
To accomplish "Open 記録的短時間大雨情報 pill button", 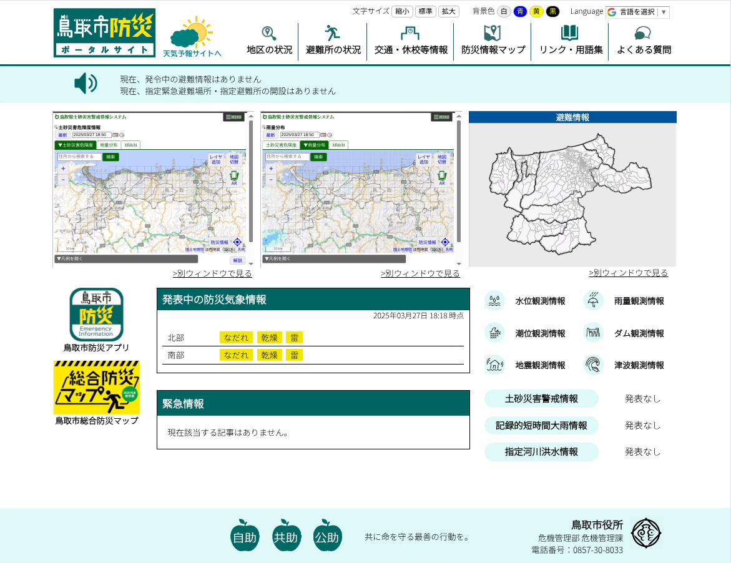I will click(541, 425).
